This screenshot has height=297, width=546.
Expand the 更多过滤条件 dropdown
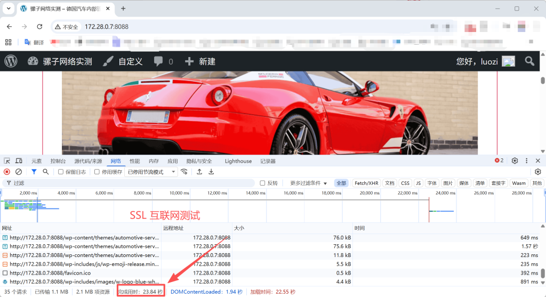pos(308,183)
